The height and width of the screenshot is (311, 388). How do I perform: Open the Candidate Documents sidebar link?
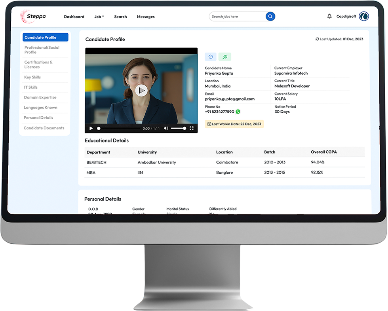click(44, 128)
